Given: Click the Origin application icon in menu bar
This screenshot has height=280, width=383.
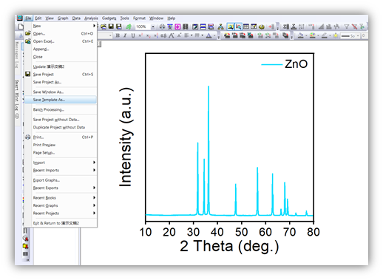Looking at the screenshot, I should point(20,18).
